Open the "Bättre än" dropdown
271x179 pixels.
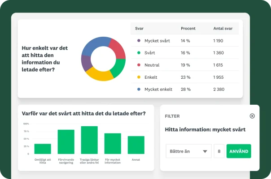[188, 151]
